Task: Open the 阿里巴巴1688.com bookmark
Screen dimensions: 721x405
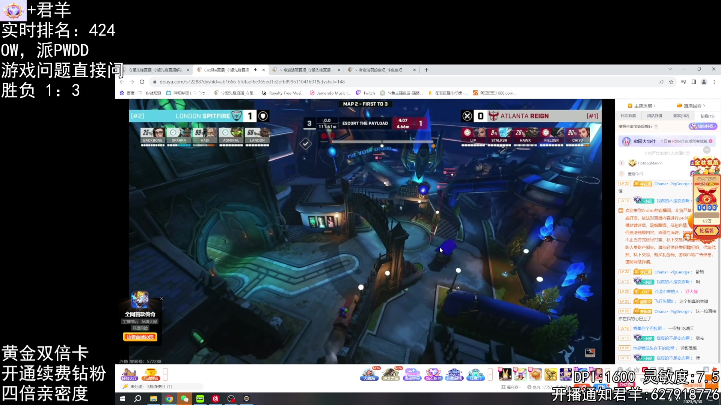Action: tap(495, 93)
